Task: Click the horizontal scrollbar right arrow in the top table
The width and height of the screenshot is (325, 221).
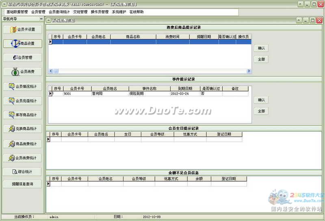Action: (249, 71)
